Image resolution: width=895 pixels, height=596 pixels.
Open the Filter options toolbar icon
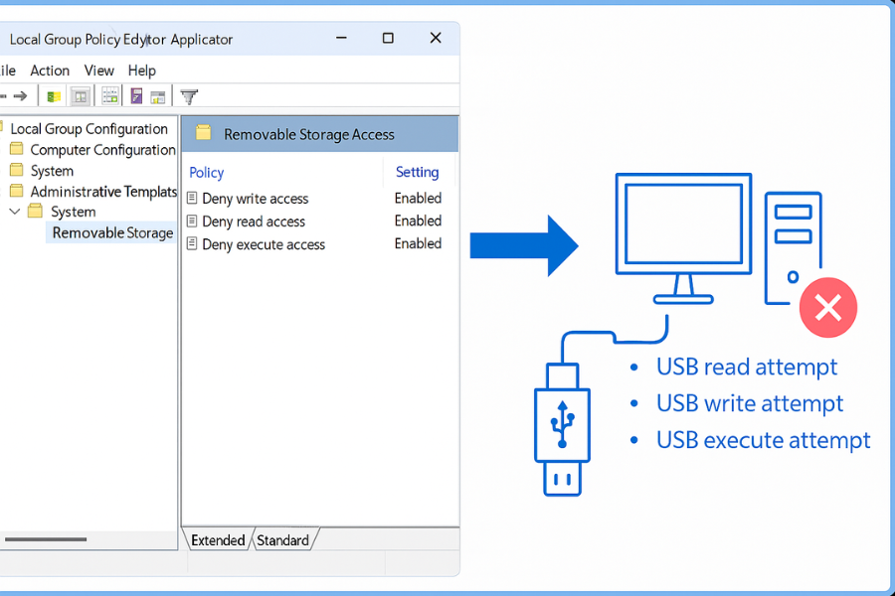(188, 95)
